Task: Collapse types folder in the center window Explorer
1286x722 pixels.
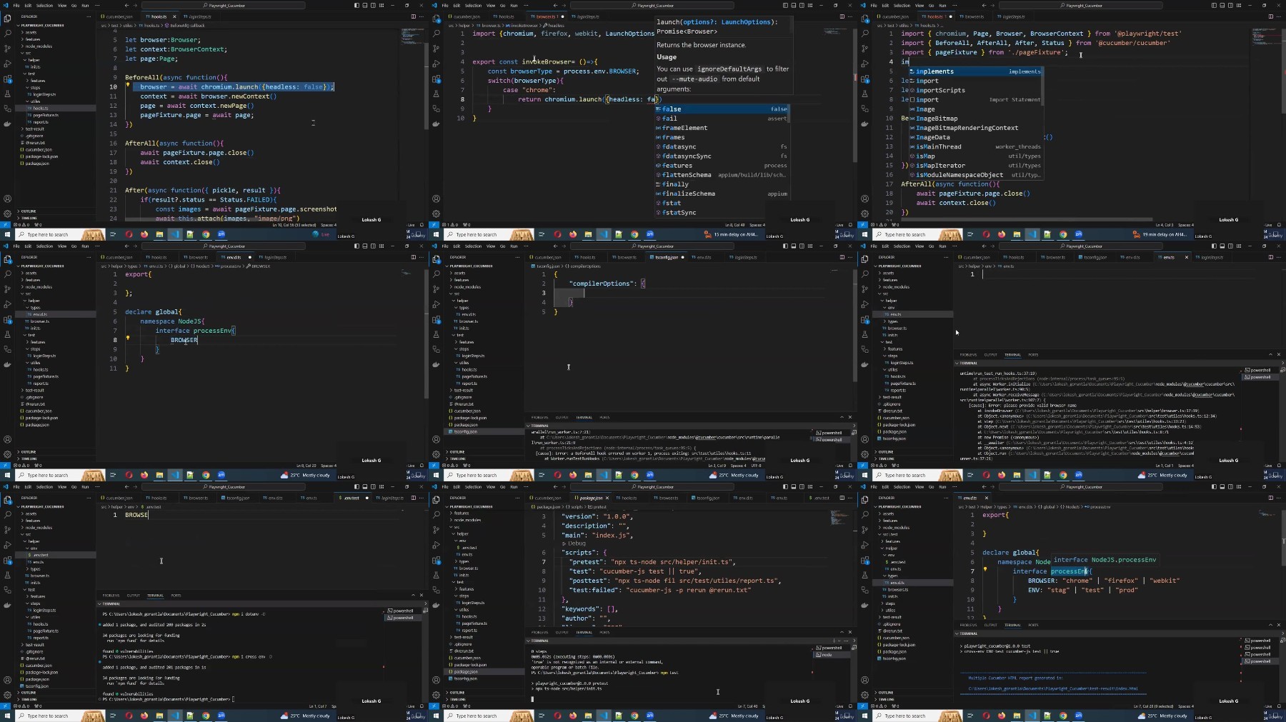Action: (x=484, y=308)
